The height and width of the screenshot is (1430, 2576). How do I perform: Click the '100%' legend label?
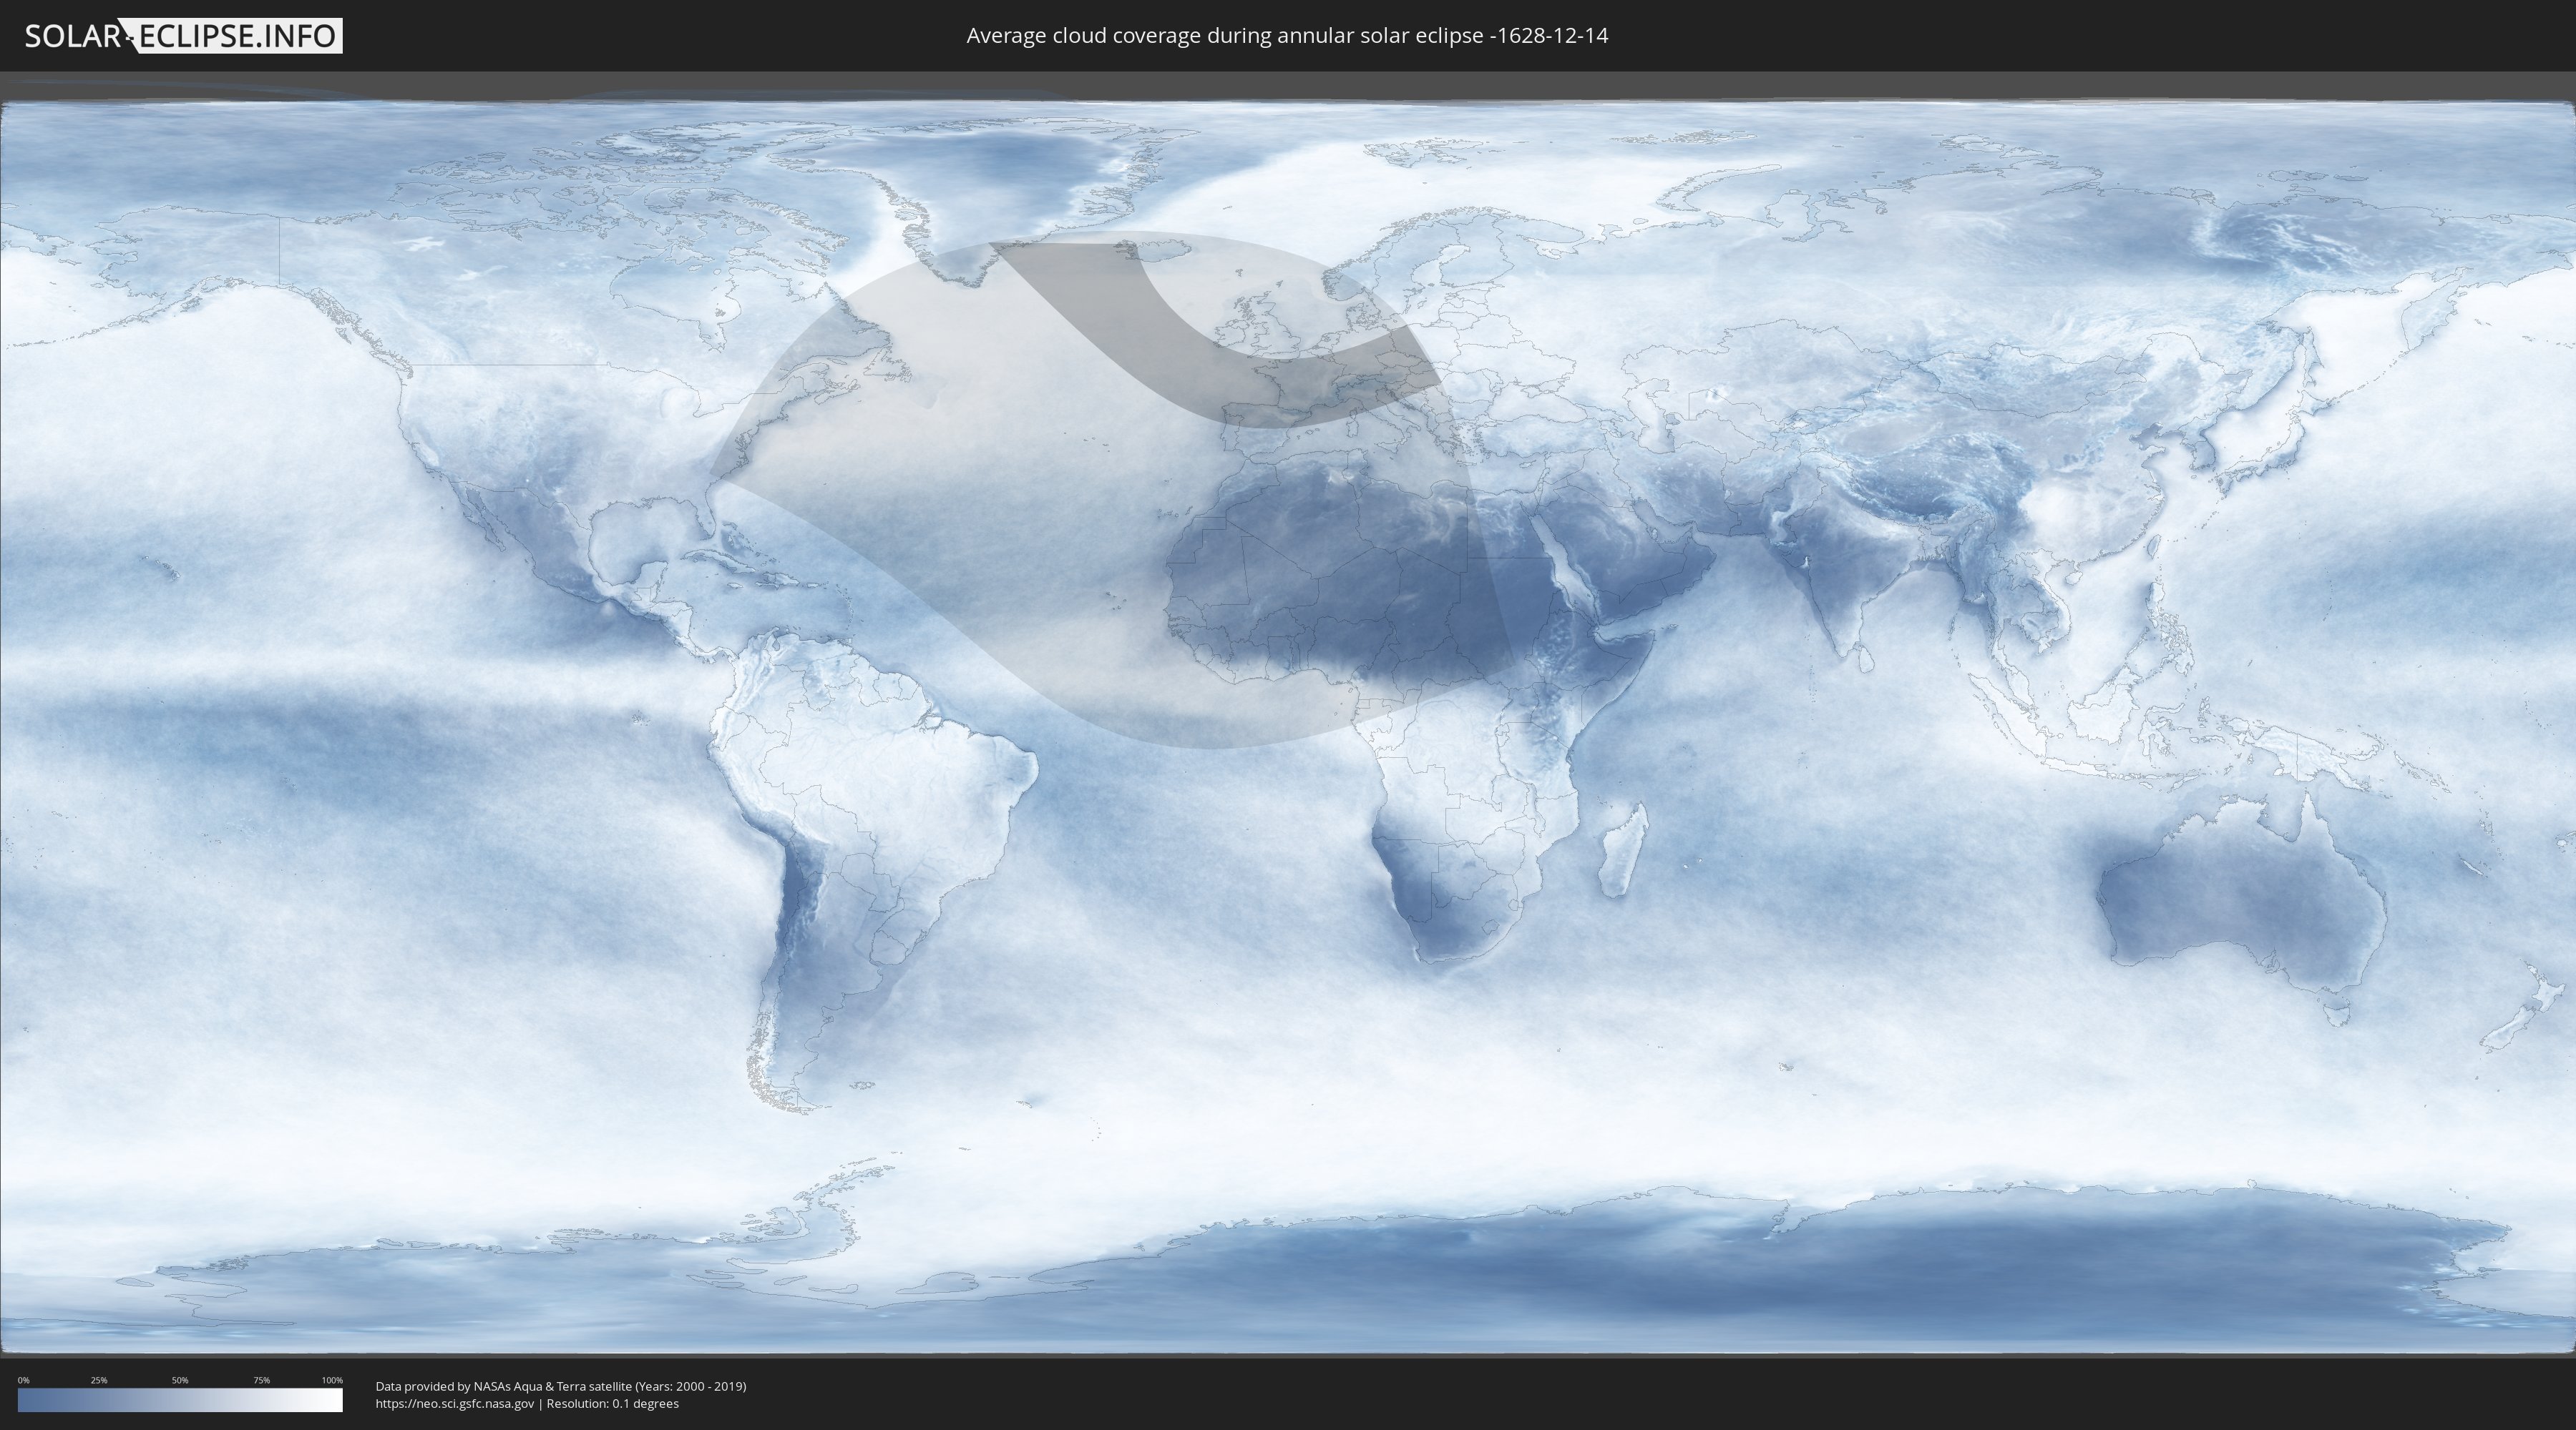coord(332,1380)
